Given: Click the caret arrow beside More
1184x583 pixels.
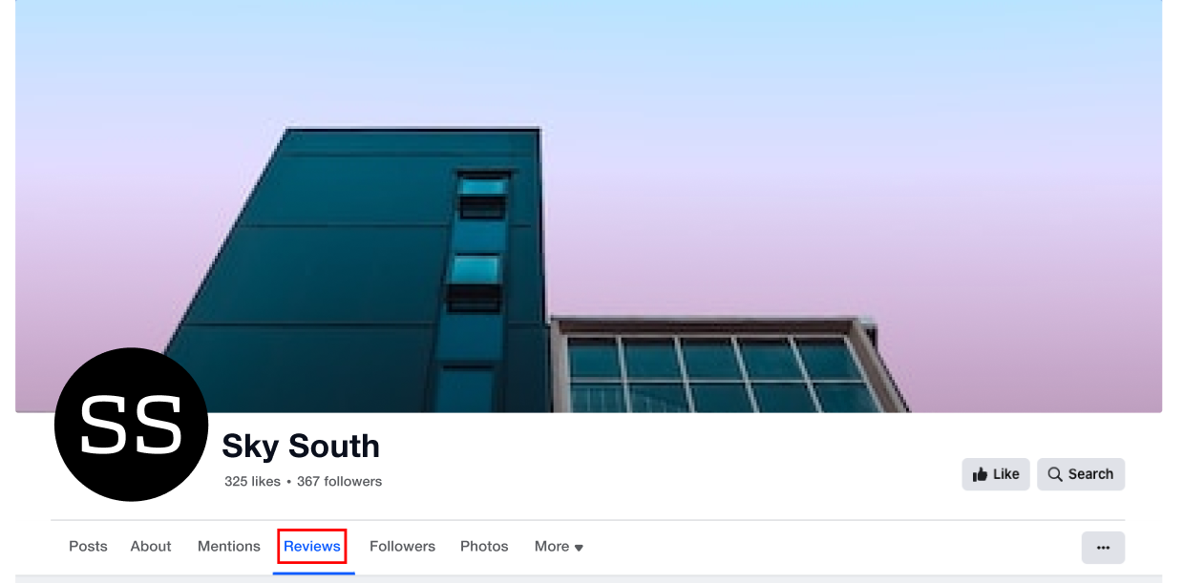Looking at the screenshot, I should point(579,548).
